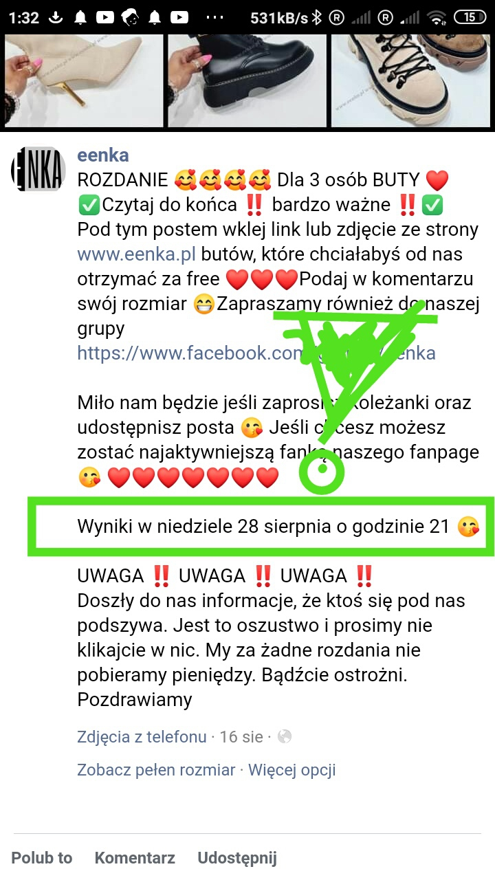Screen dimensions: 495x880
Task: Tap the 16 sie post date
Action: point(241,737)
